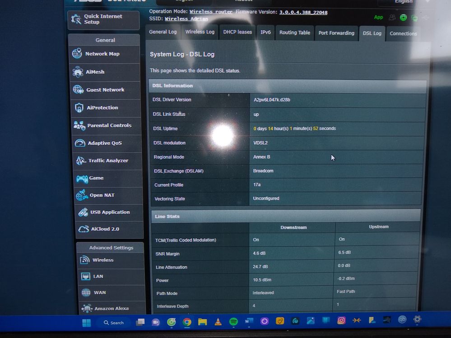Open the Traffic Analyzer page
Viewport: 451px width, 338px height.
tap(108, 161)
